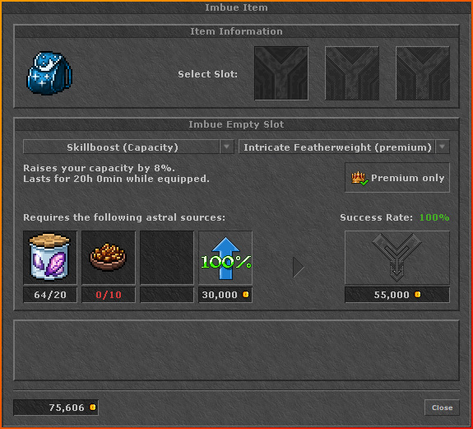Select the third imbuement slot
The height and width of the screenshot is (429, 473).
423,73
